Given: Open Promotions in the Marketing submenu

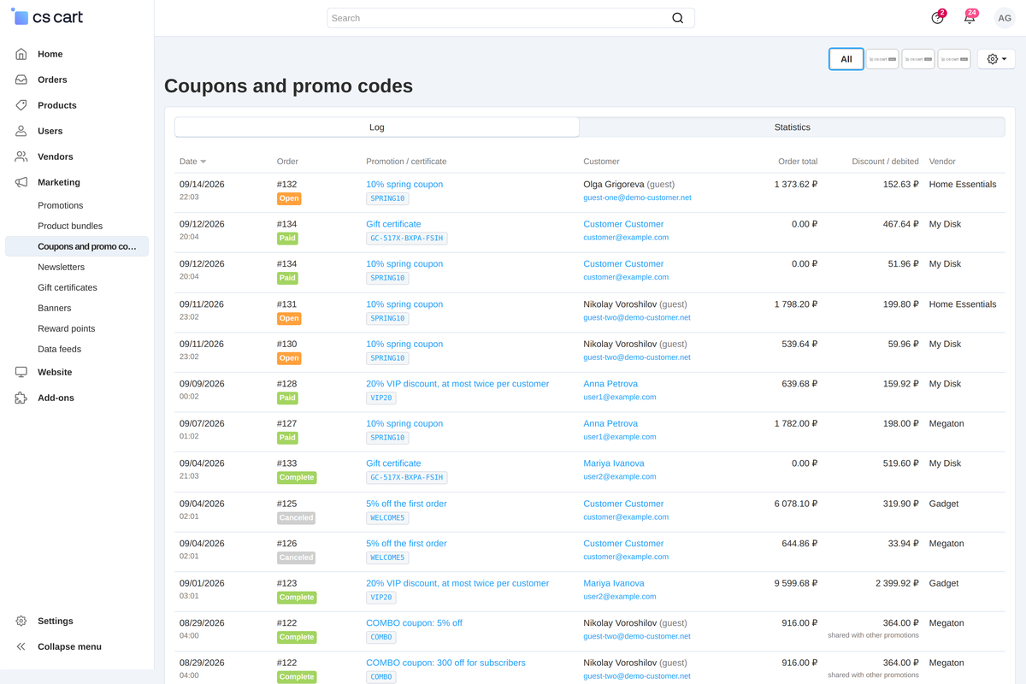Looking at the screenshot, I should point(61,205).
